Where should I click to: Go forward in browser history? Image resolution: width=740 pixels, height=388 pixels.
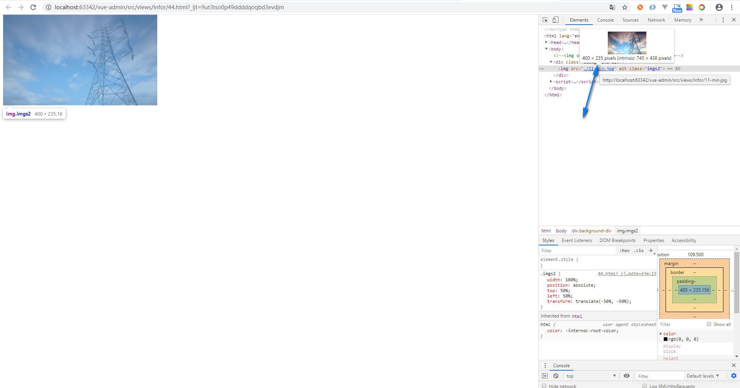(x=21, y=7)
